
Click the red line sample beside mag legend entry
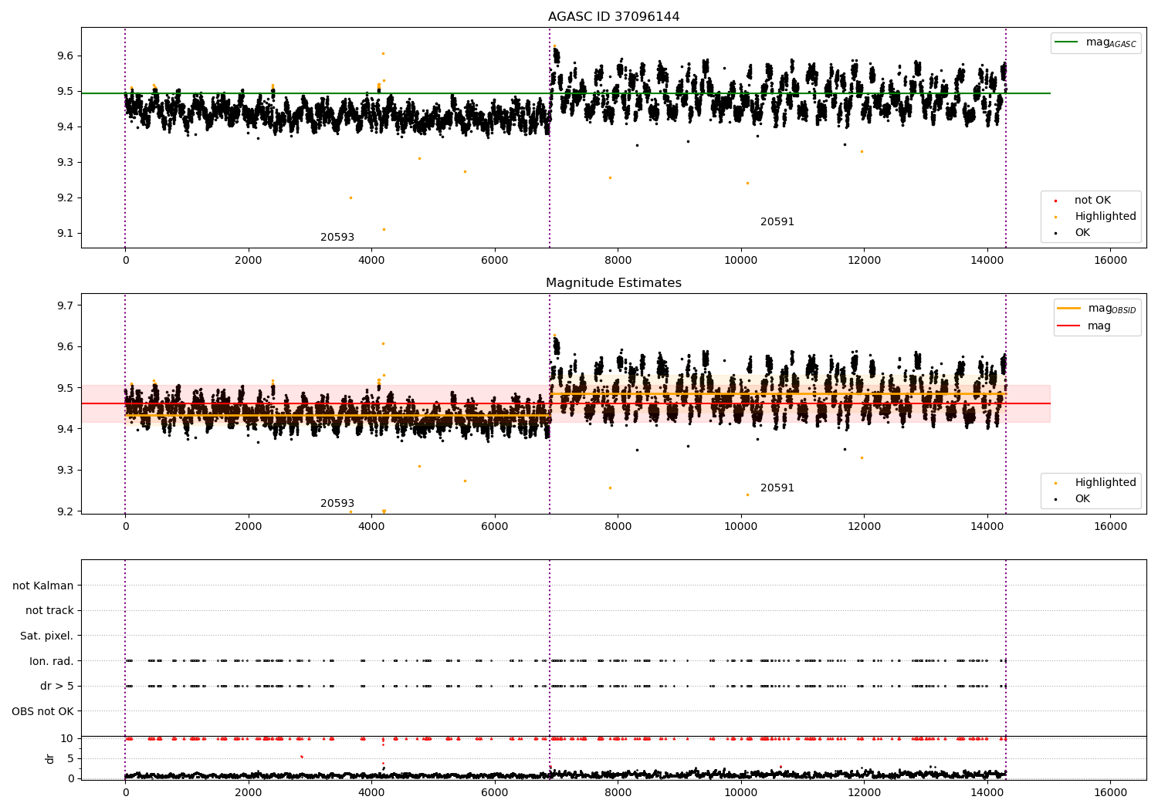(1068, 326)
